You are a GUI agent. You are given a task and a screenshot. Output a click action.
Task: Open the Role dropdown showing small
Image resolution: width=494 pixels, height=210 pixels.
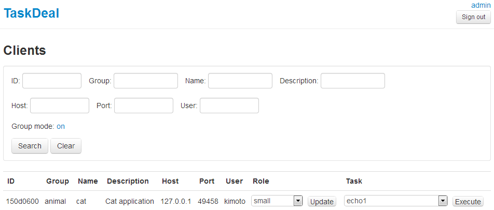272,201
